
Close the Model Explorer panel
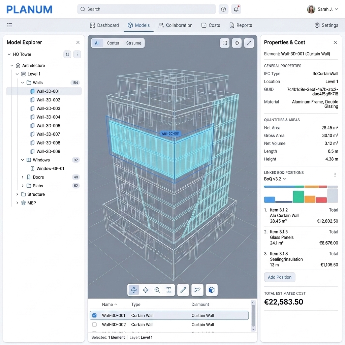pos(78,42)
